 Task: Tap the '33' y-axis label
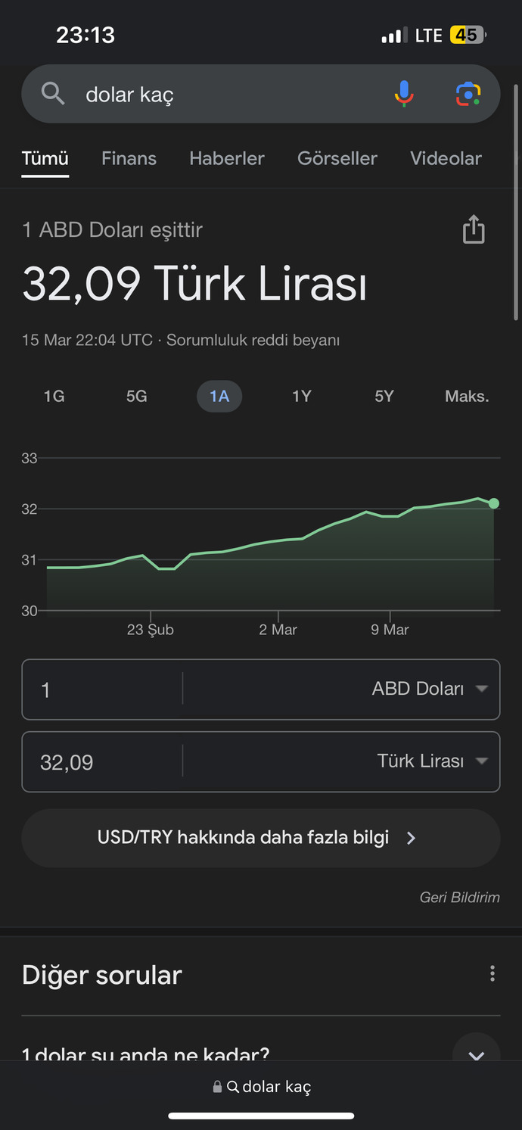tap(30, 458)
